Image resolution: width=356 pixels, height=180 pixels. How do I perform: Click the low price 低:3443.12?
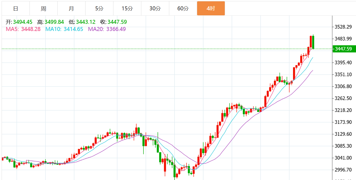(82, 22)
